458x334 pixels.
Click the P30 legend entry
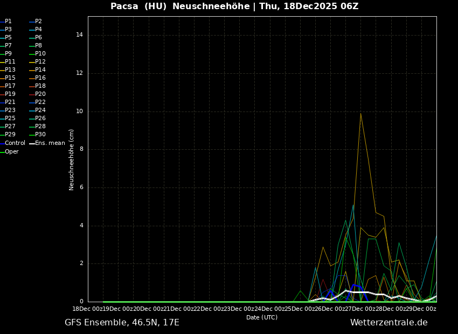point(40,135)
